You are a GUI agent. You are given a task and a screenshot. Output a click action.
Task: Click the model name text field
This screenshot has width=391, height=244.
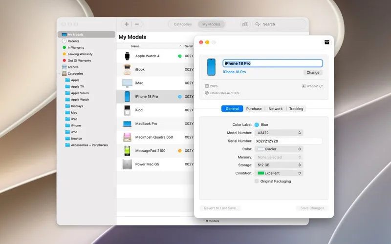273,63
